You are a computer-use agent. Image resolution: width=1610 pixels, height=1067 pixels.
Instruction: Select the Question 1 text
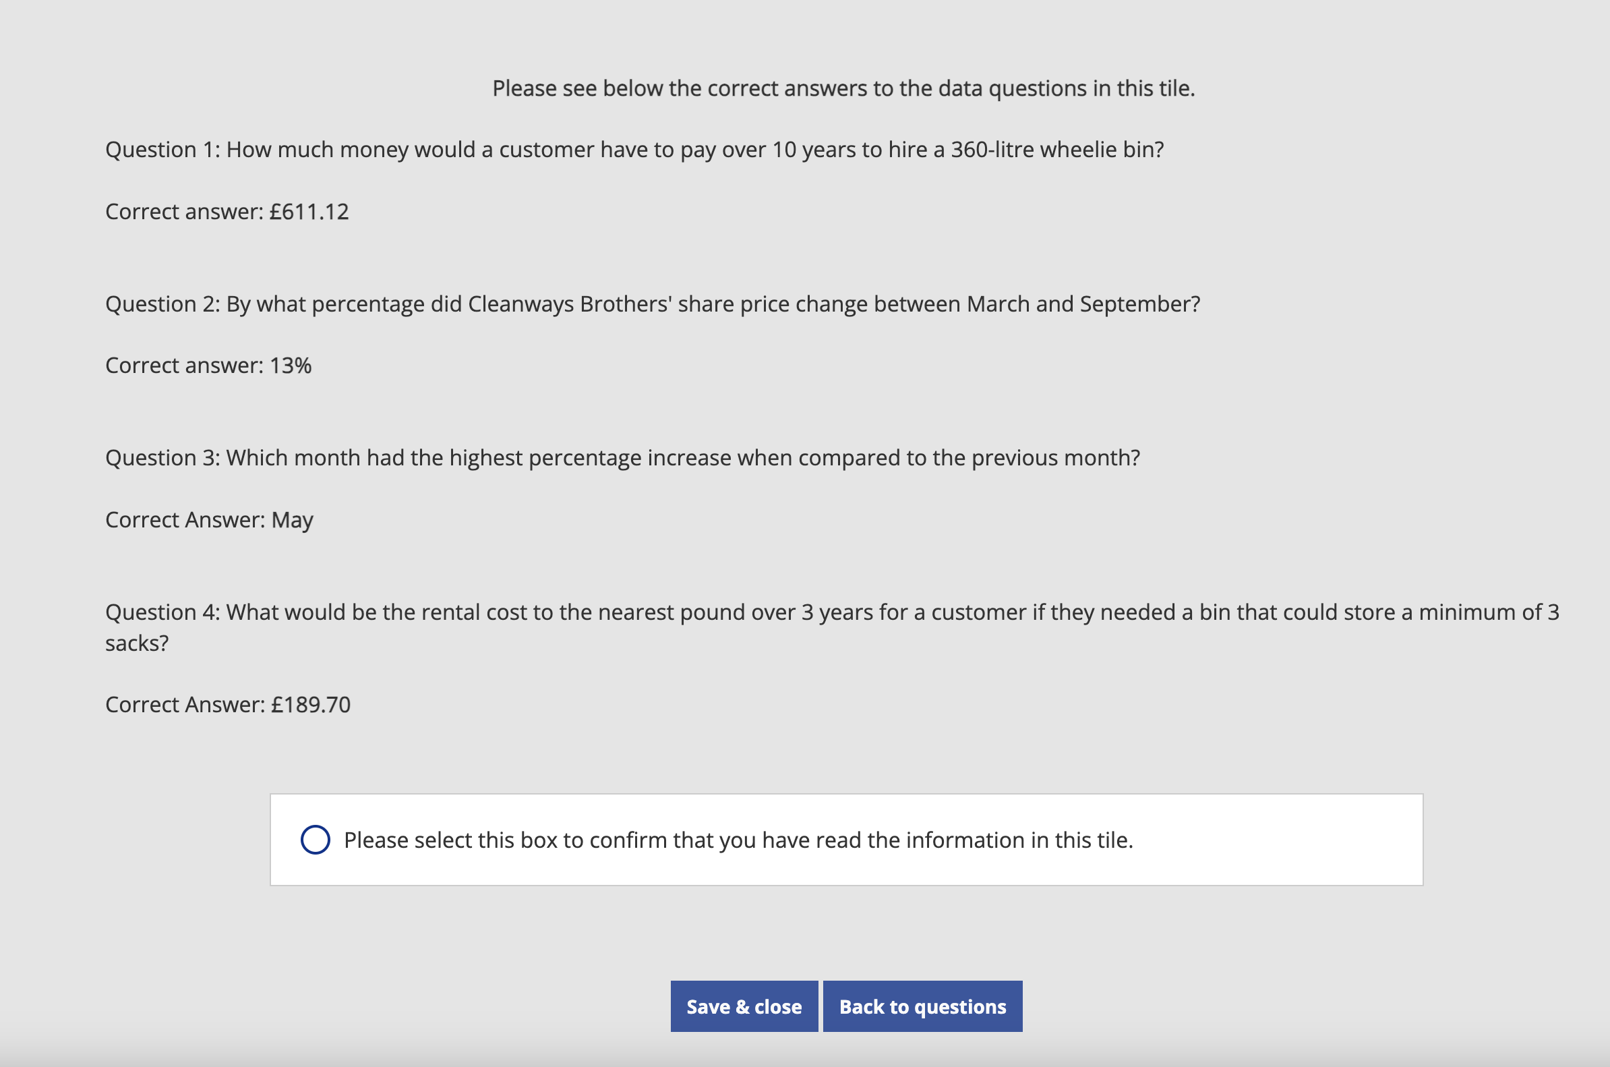[634, 148]
